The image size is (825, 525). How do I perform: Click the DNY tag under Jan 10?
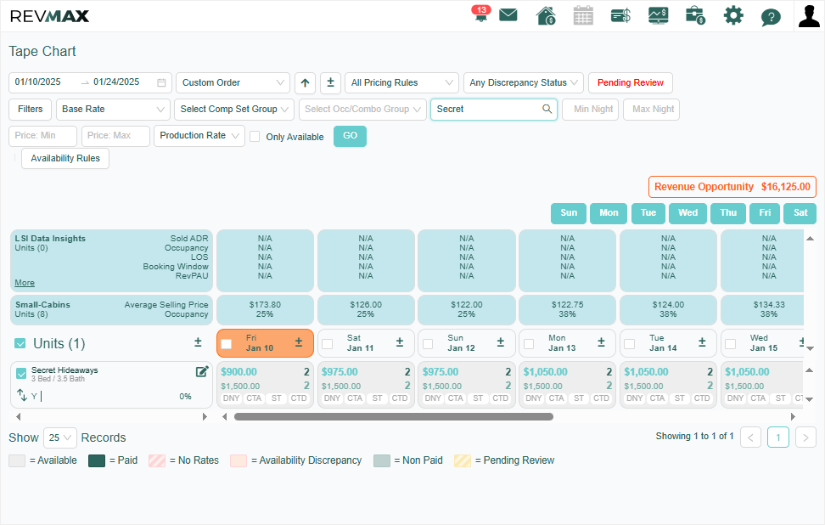click(232, 398)
